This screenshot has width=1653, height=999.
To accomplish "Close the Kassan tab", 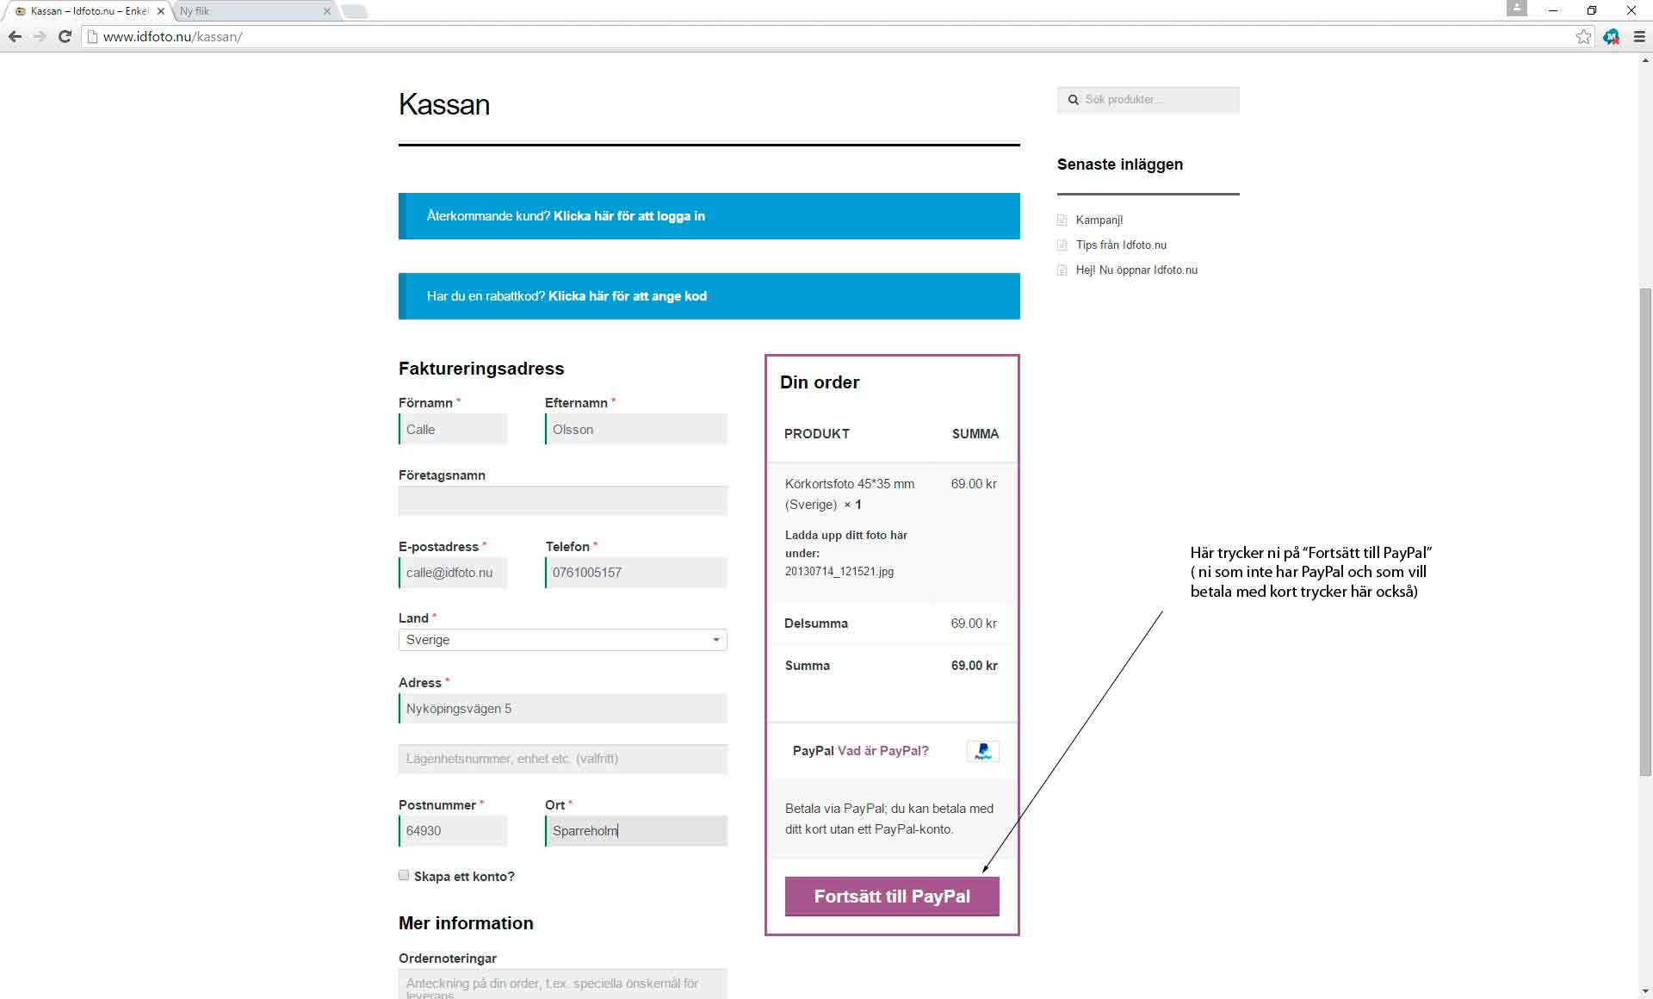I will coord(160,11).
